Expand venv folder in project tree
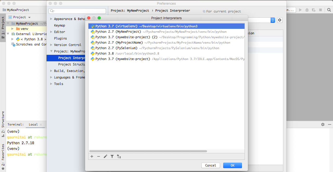Viewport: 333px width, 172px height. pyautogui.click(x=12, y=29)
